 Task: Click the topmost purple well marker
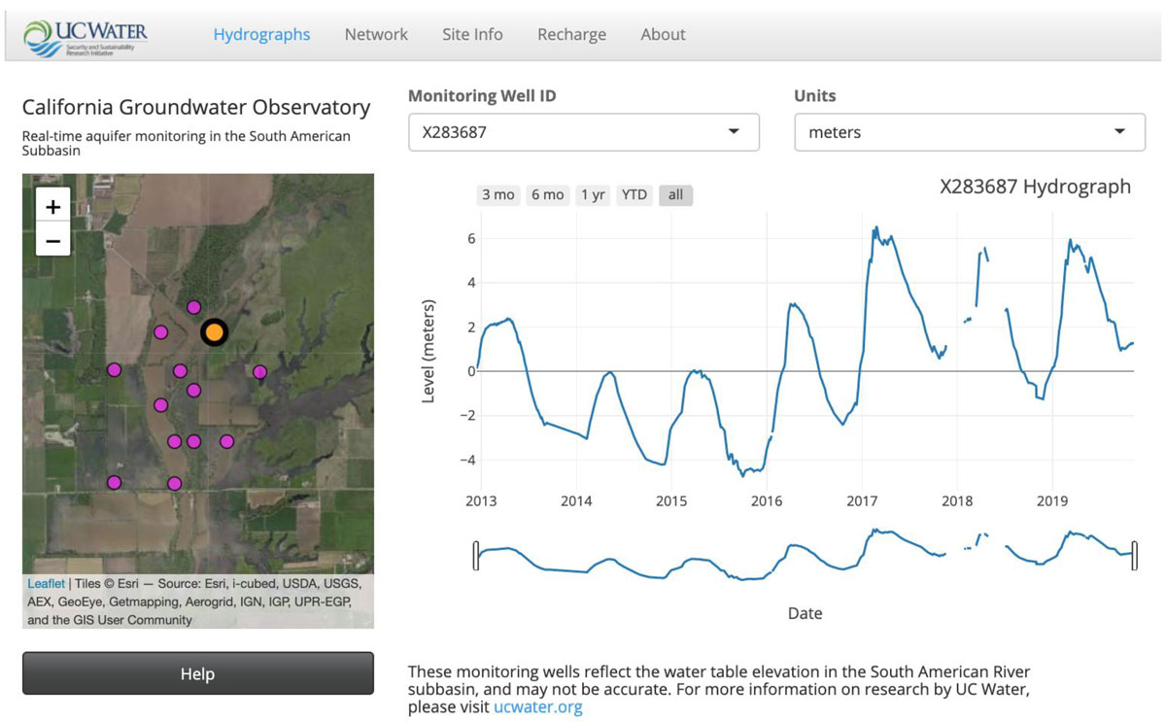(x=193, y=306)
